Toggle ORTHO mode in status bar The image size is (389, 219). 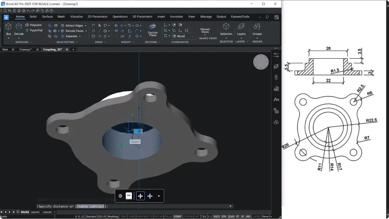158,217
